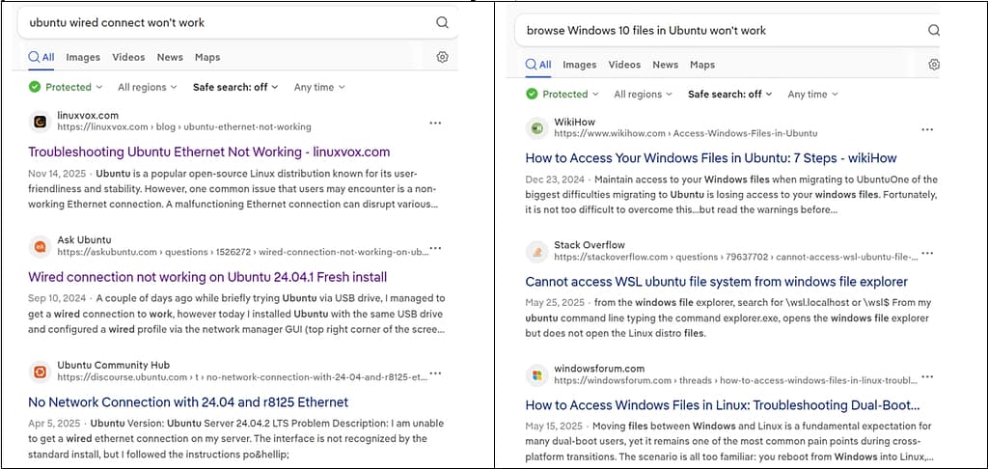Screen dimensions: 988x469
Task: Click the WikiHow site favicon
Action: tap(536, 128)
